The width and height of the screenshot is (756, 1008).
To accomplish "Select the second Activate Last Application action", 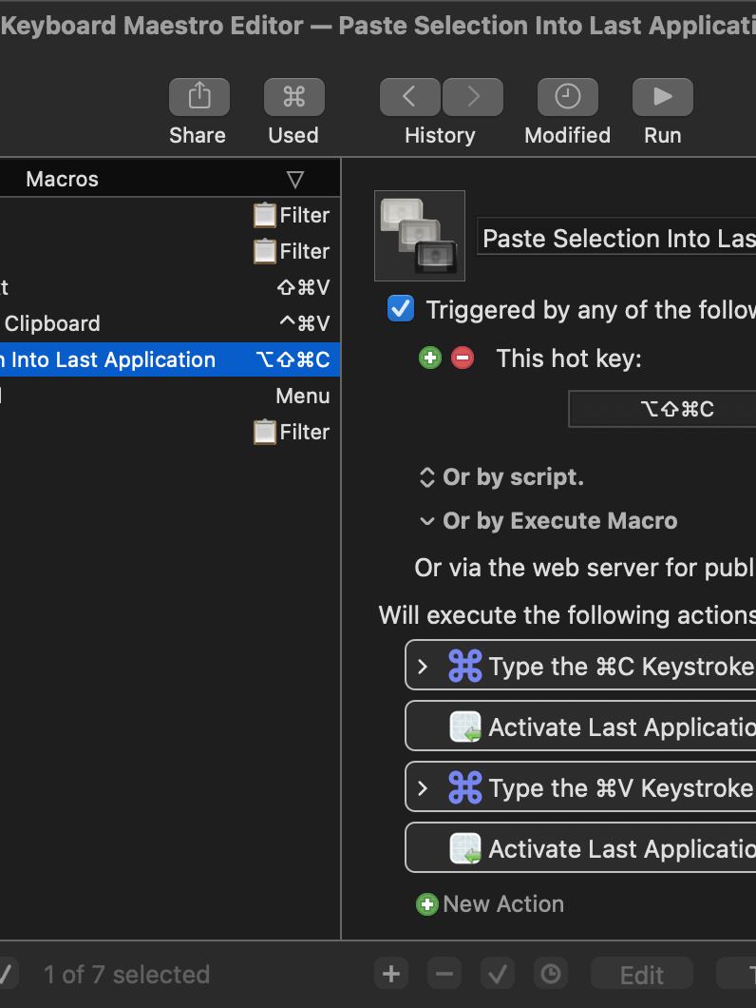I will (x=580, y=848).
